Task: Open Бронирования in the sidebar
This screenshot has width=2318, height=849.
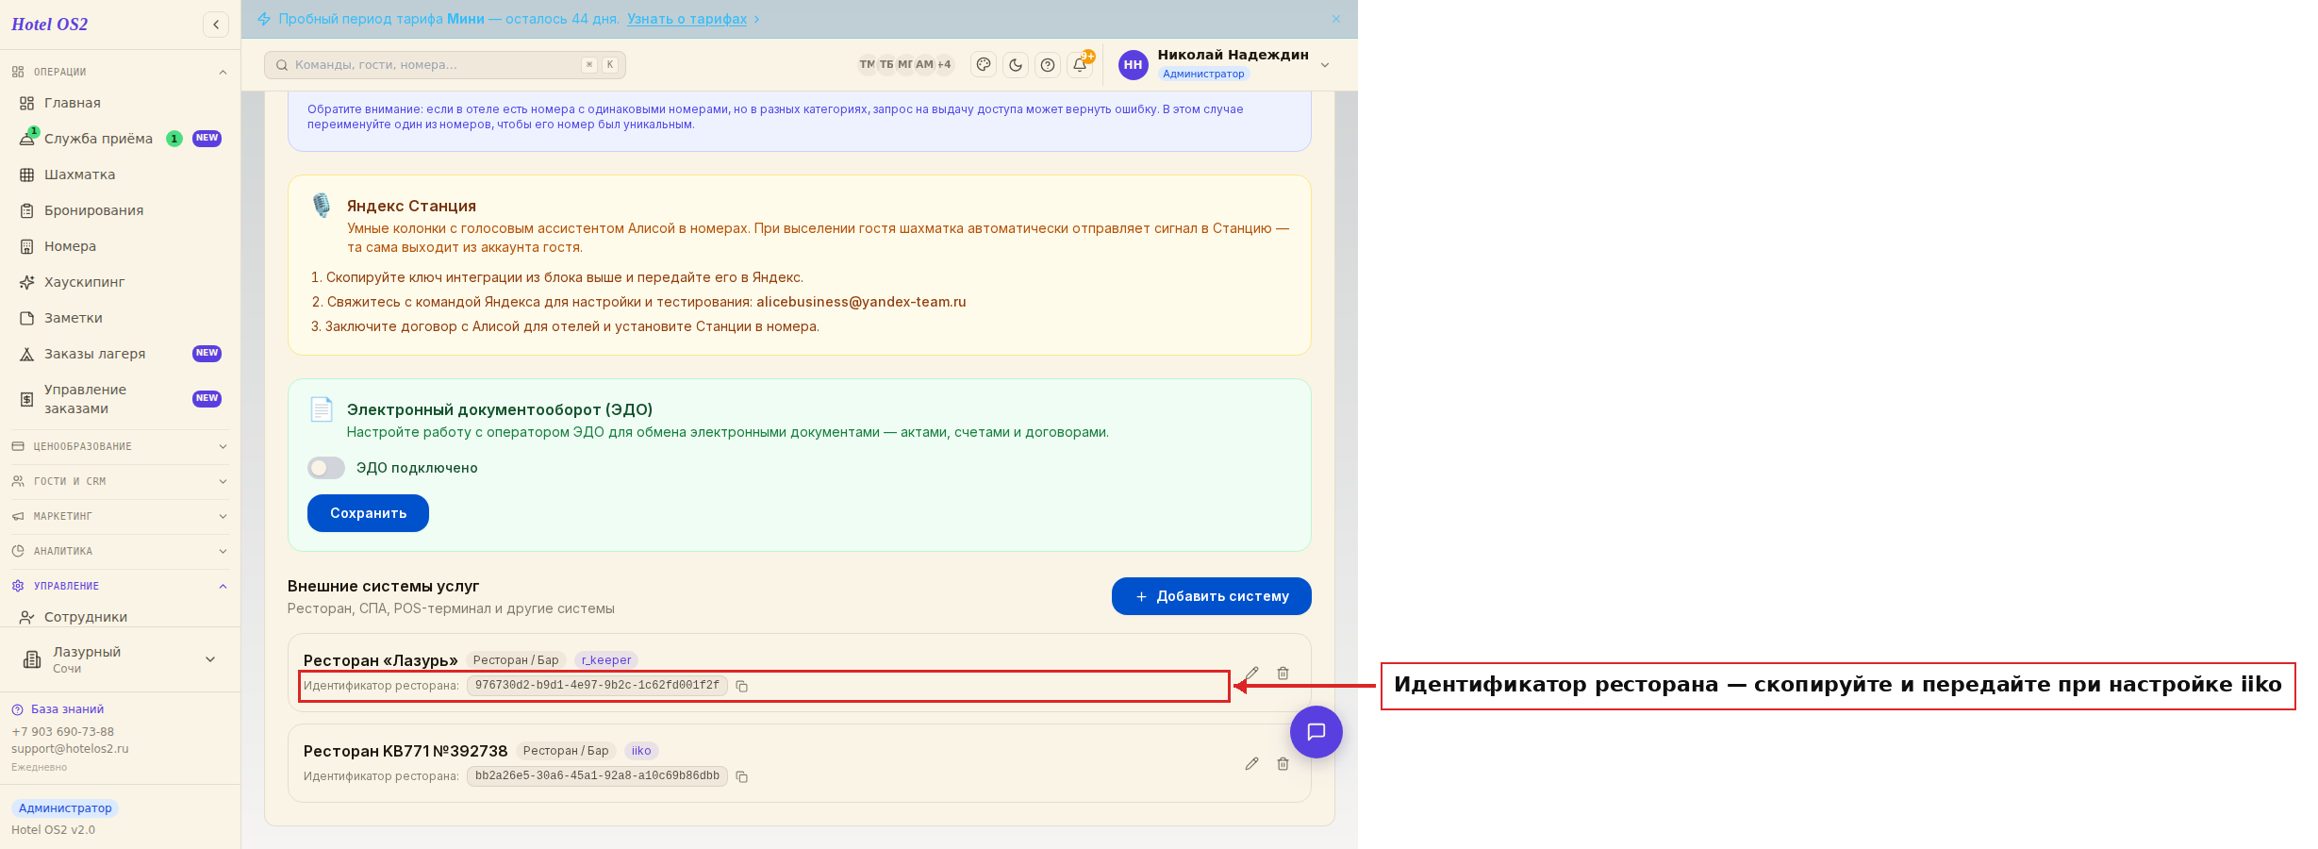Action: coord(120,210)
